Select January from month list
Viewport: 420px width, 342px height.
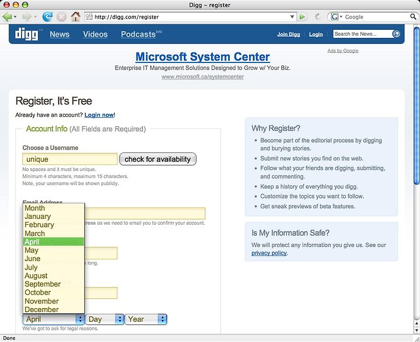point(54,217)
